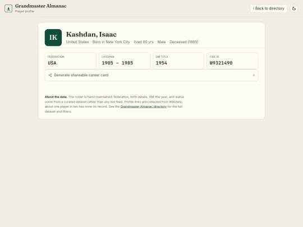Click the United States country label
The width and height of the screenshot is (303, 227).
77,42
